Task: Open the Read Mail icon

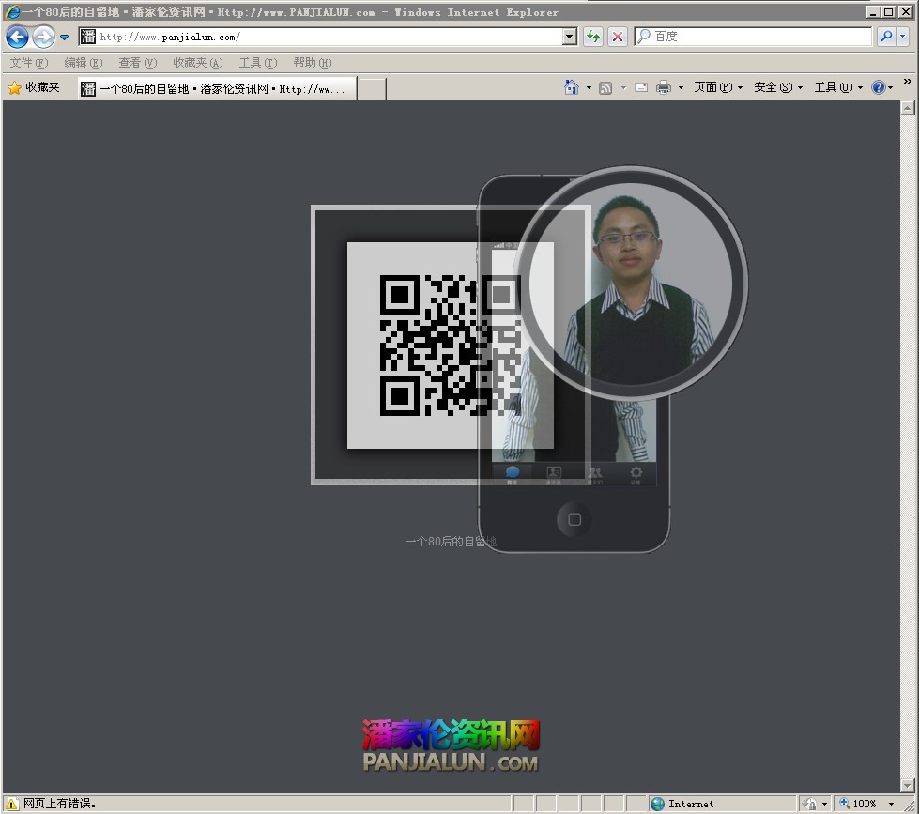Action: (642, 86)
